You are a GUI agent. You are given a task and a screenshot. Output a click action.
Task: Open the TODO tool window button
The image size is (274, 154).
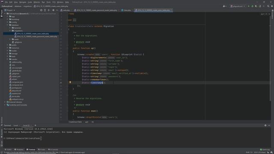click(x=8, y=150)
